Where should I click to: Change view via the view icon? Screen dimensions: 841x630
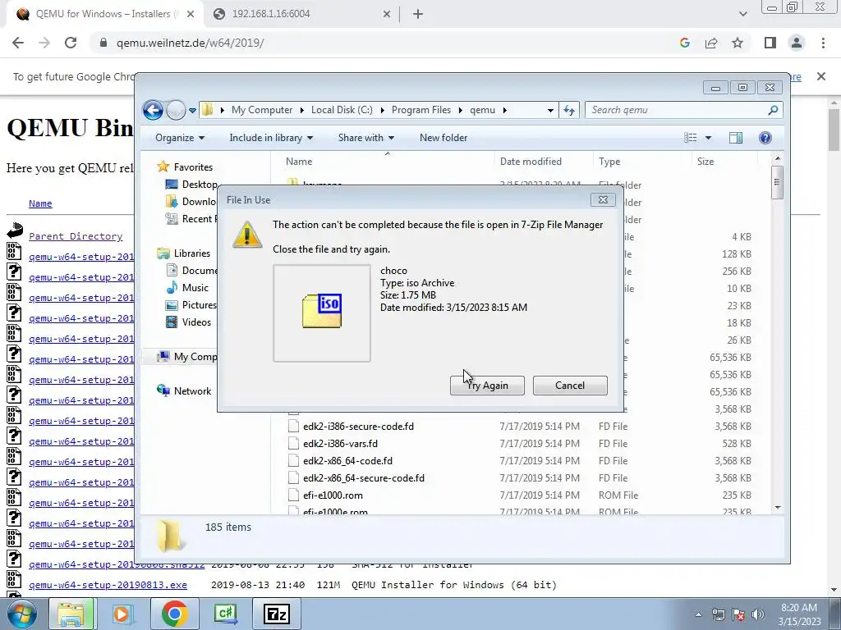coord(691,138)
